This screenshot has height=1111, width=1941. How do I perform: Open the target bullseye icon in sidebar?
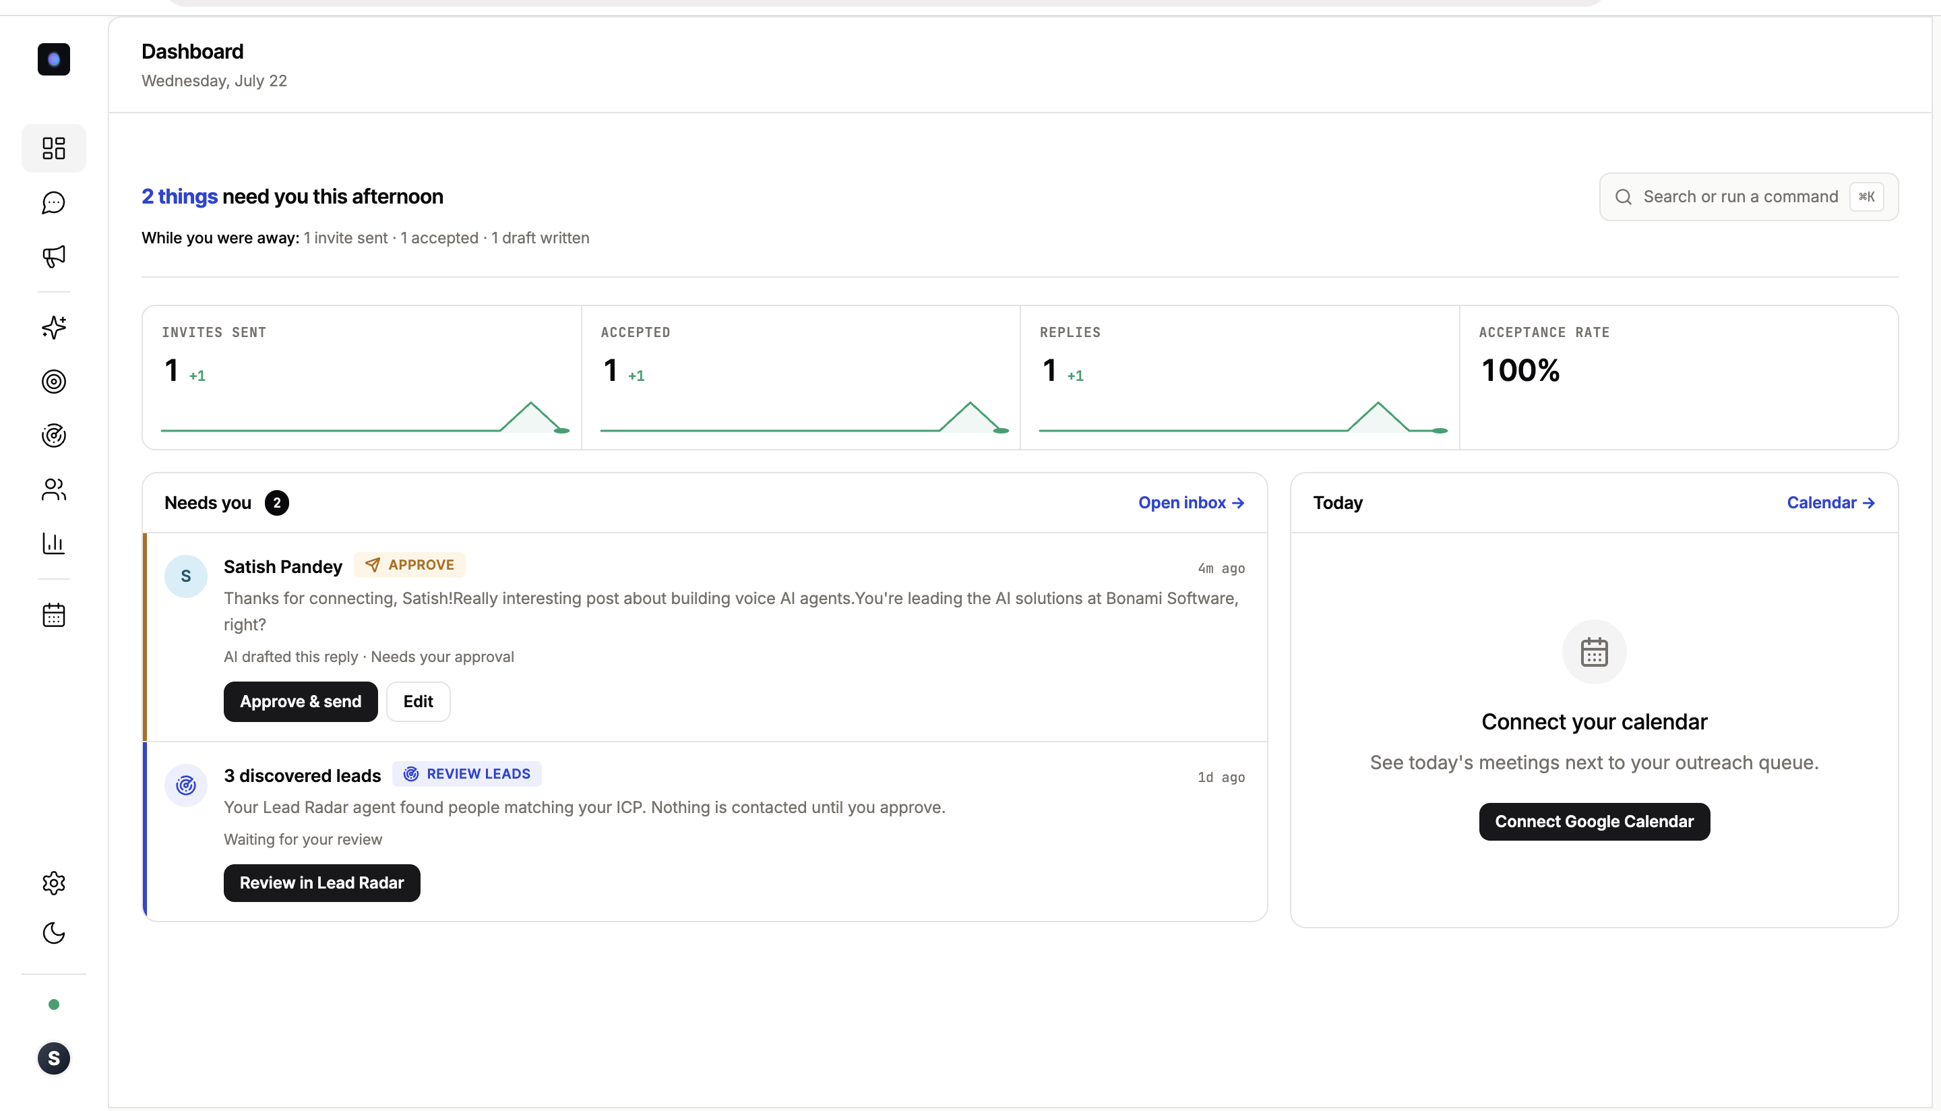click(x=53, y=382)
